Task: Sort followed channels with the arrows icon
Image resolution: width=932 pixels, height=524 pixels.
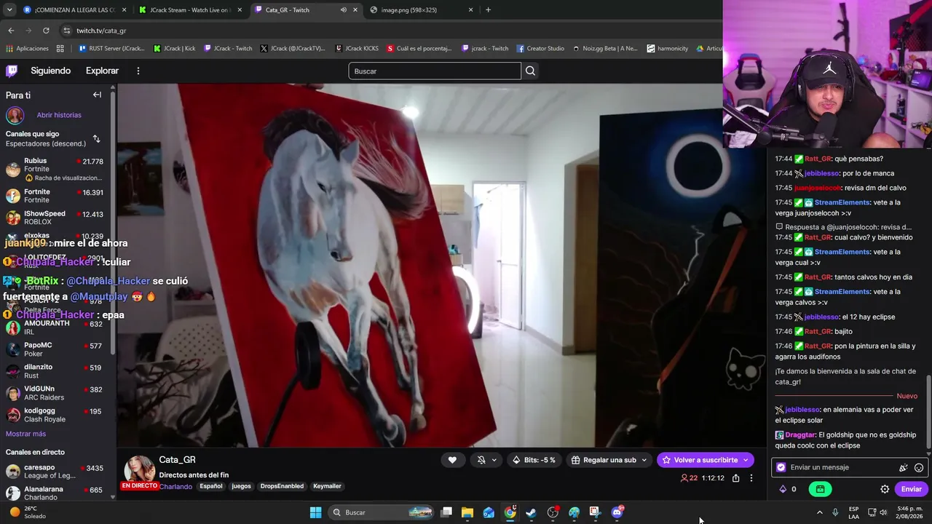Action: pos(96,138)
